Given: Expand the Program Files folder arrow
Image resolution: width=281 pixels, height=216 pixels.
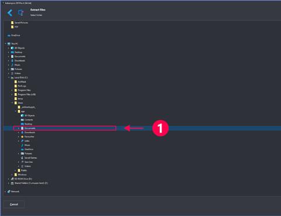Looking at the screenshot, I should pos(12,90).
